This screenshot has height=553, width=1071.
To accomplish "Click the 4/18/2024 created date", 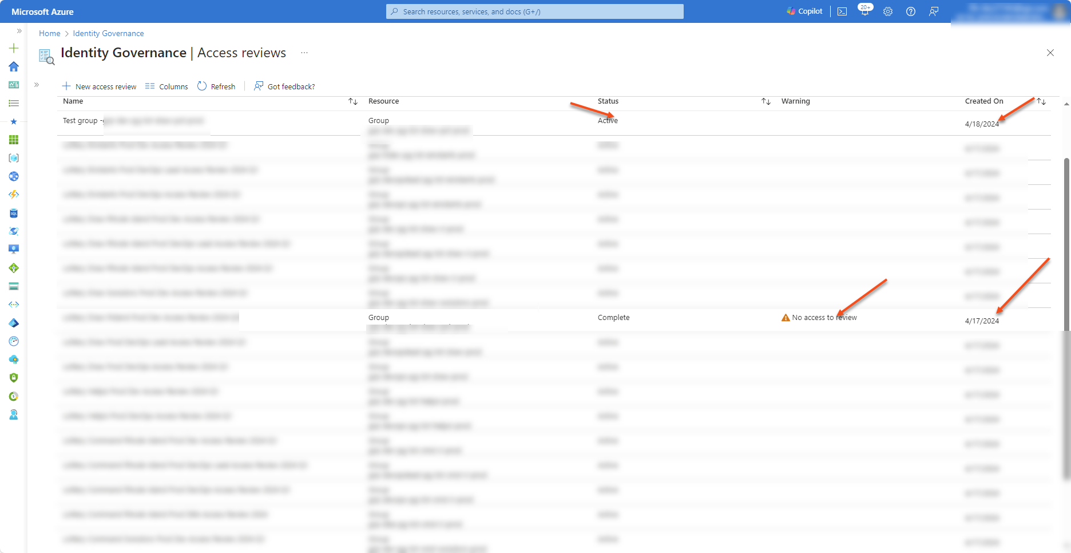I will pos(982,124).
